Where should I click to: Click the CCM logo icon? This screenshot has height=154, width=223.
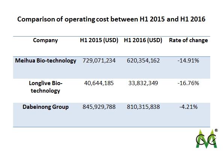pos(207,139)
